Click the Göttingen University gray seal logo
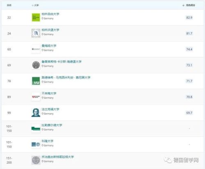This screenshot has width=205, height=169. [36, 160]
